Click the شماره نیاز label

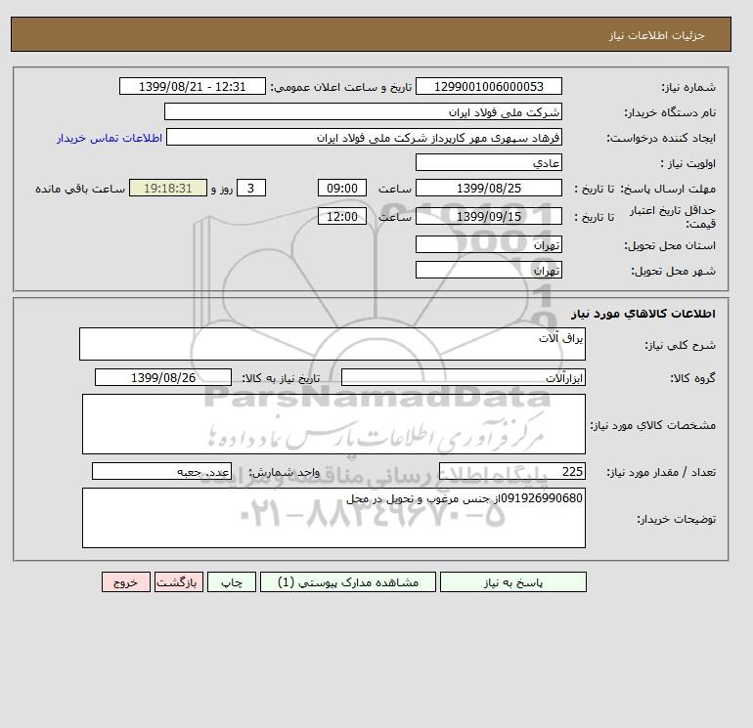tap(688, 87)
